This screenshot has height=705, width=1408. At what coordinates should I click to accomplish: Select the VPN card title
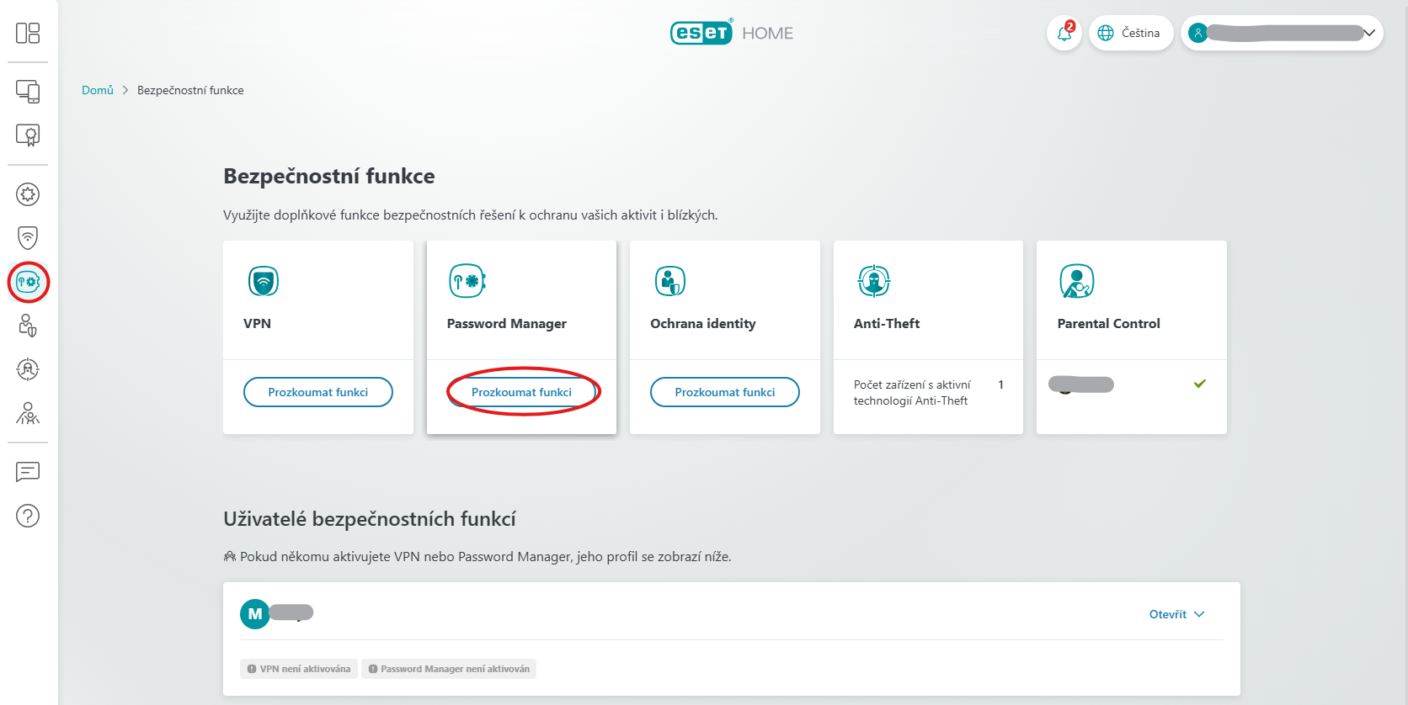pos(257,323)
